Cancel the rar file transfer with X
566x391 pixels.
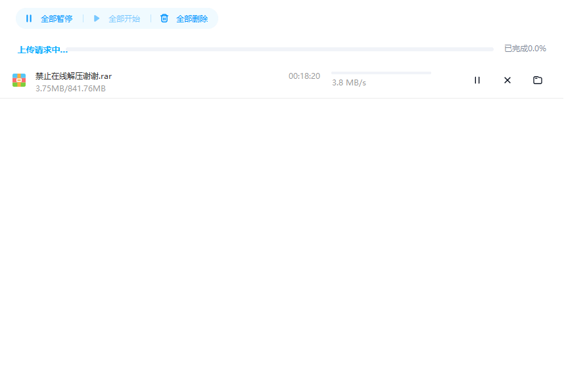coord(507,80)
